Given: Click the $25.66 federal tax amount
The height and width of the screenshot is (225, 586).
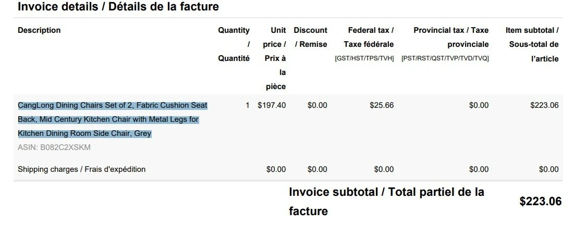Looking at the screenshot, I should coord(382,105).
